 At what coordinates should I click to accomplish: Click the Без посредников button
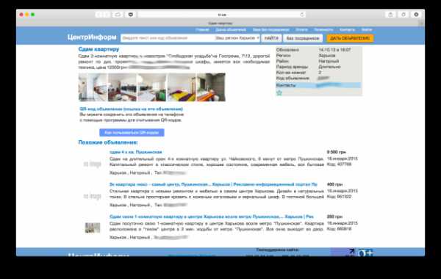(x=303, y=38)
